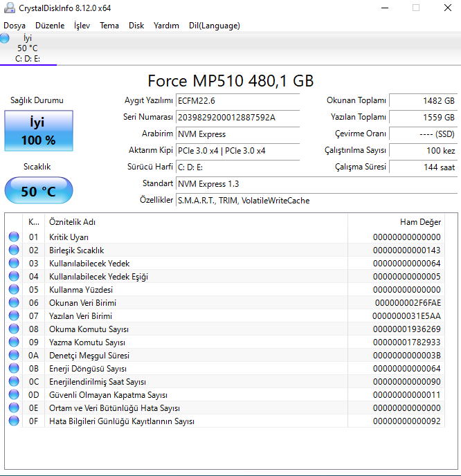Click raw value 00000001782933

pyautogui.click(x=407, y=342)
